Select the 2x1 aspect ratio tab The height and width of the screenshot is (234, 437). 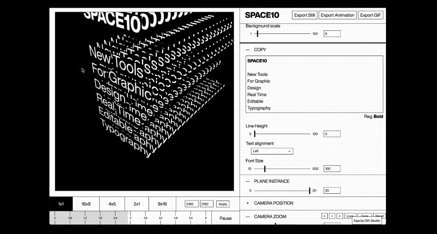pyautogui.click(x=137, y=204)
